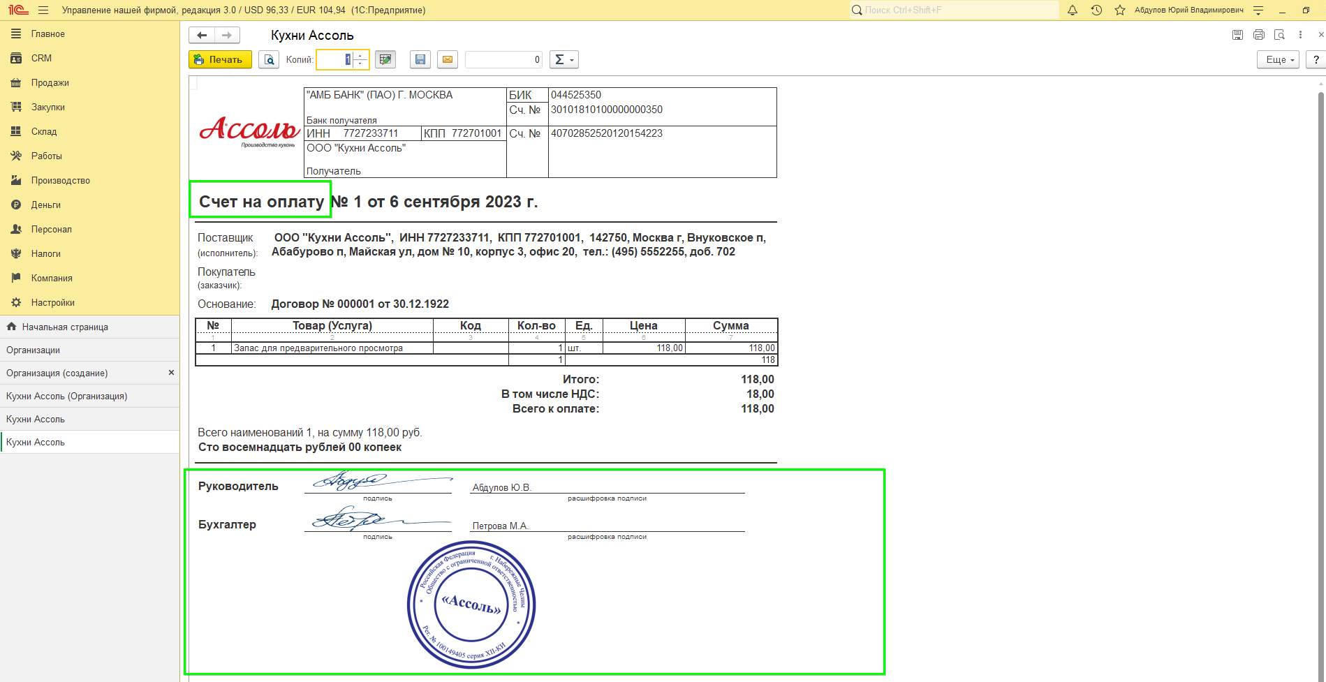Screen dimensions: 1326x682
Task: Click the sum value field showing 0
Action: (504, 59)
